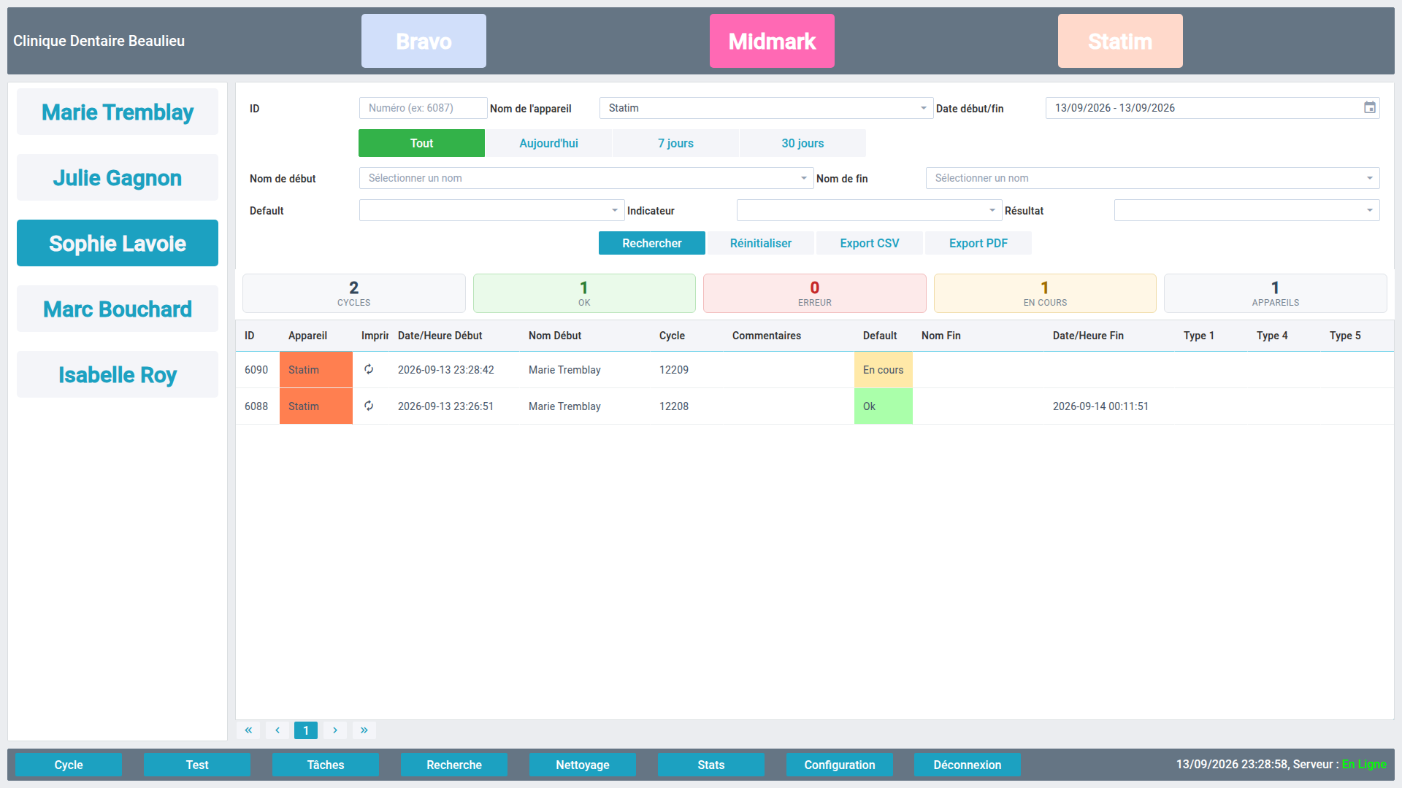Open the Cycle section in bottom bar

point(69,765)
